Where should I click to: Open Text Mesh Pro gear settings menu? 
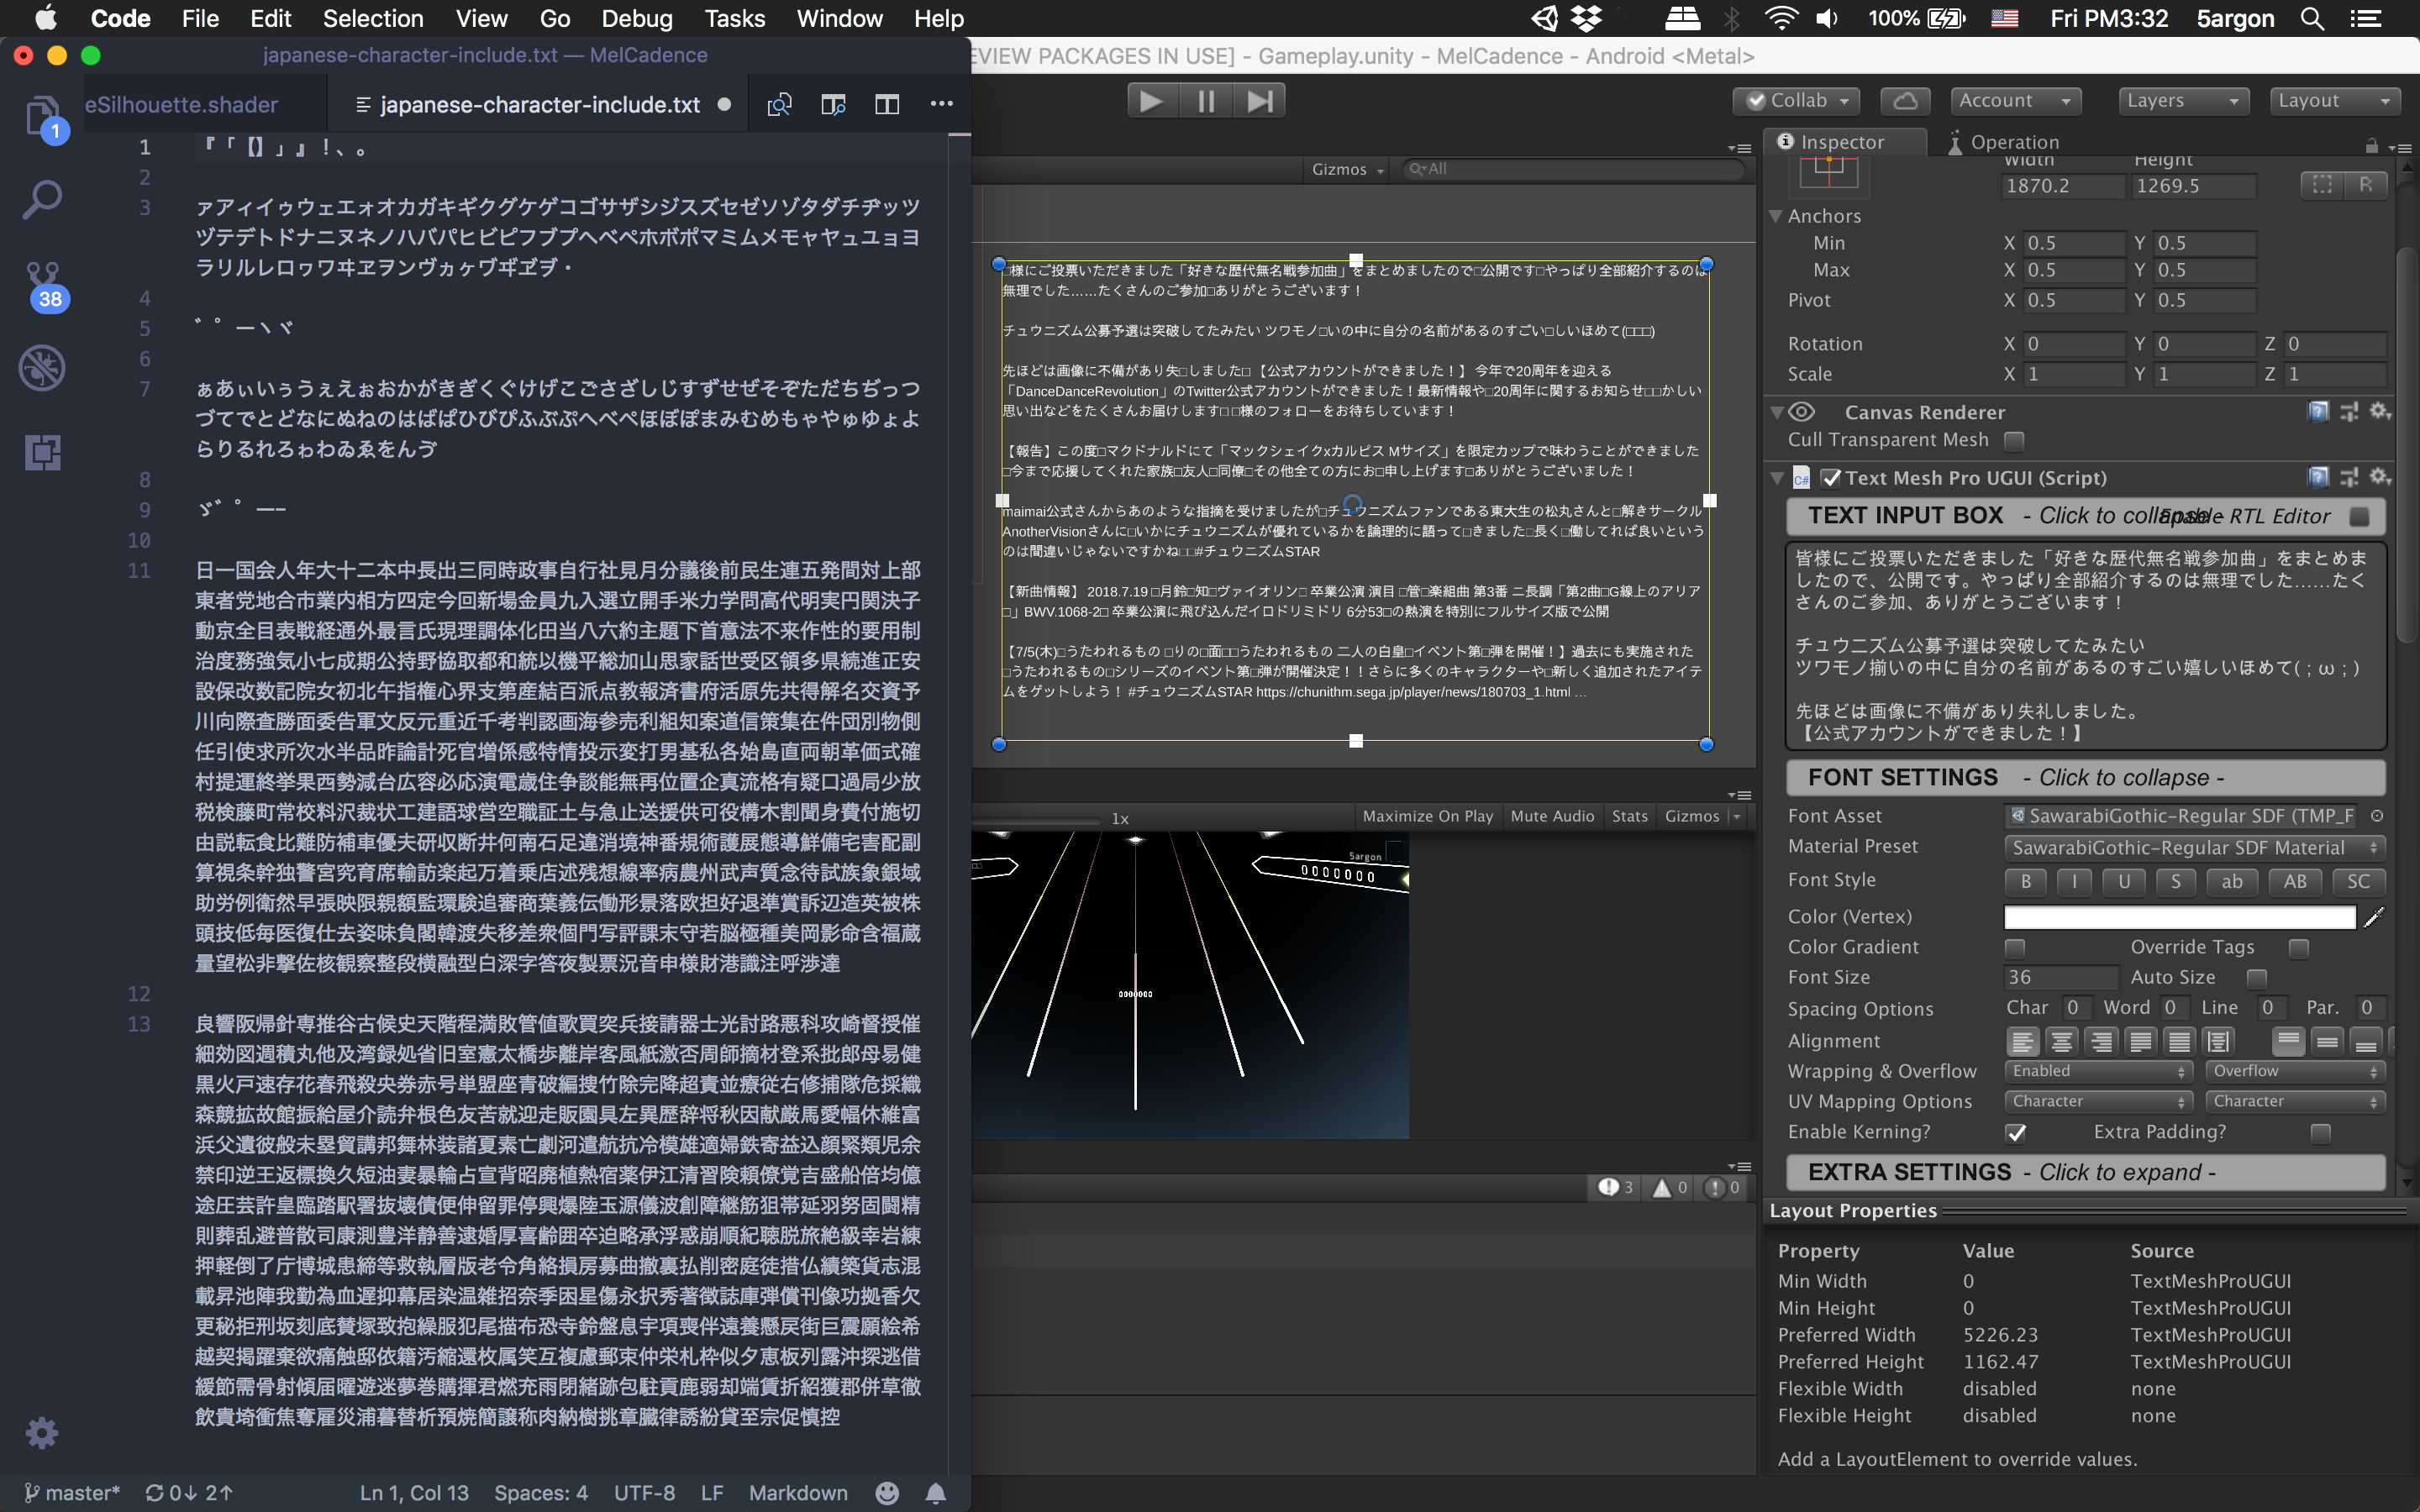click(x=2380, y=478)
